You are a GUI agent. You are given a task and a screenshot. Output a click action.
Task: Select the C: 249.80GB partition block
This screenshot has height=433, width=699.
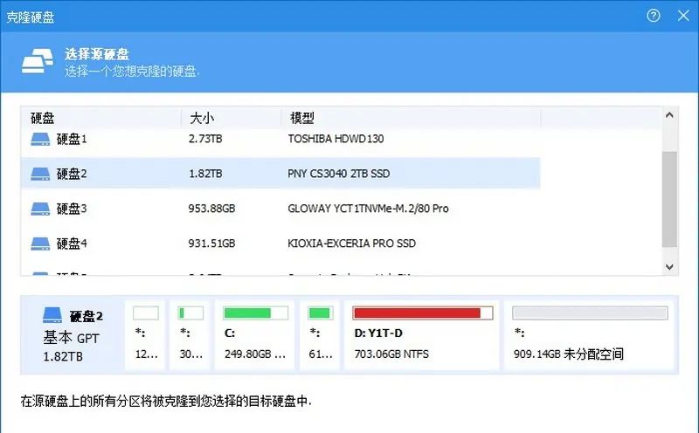pyautogui.click(x=255, y=335)
